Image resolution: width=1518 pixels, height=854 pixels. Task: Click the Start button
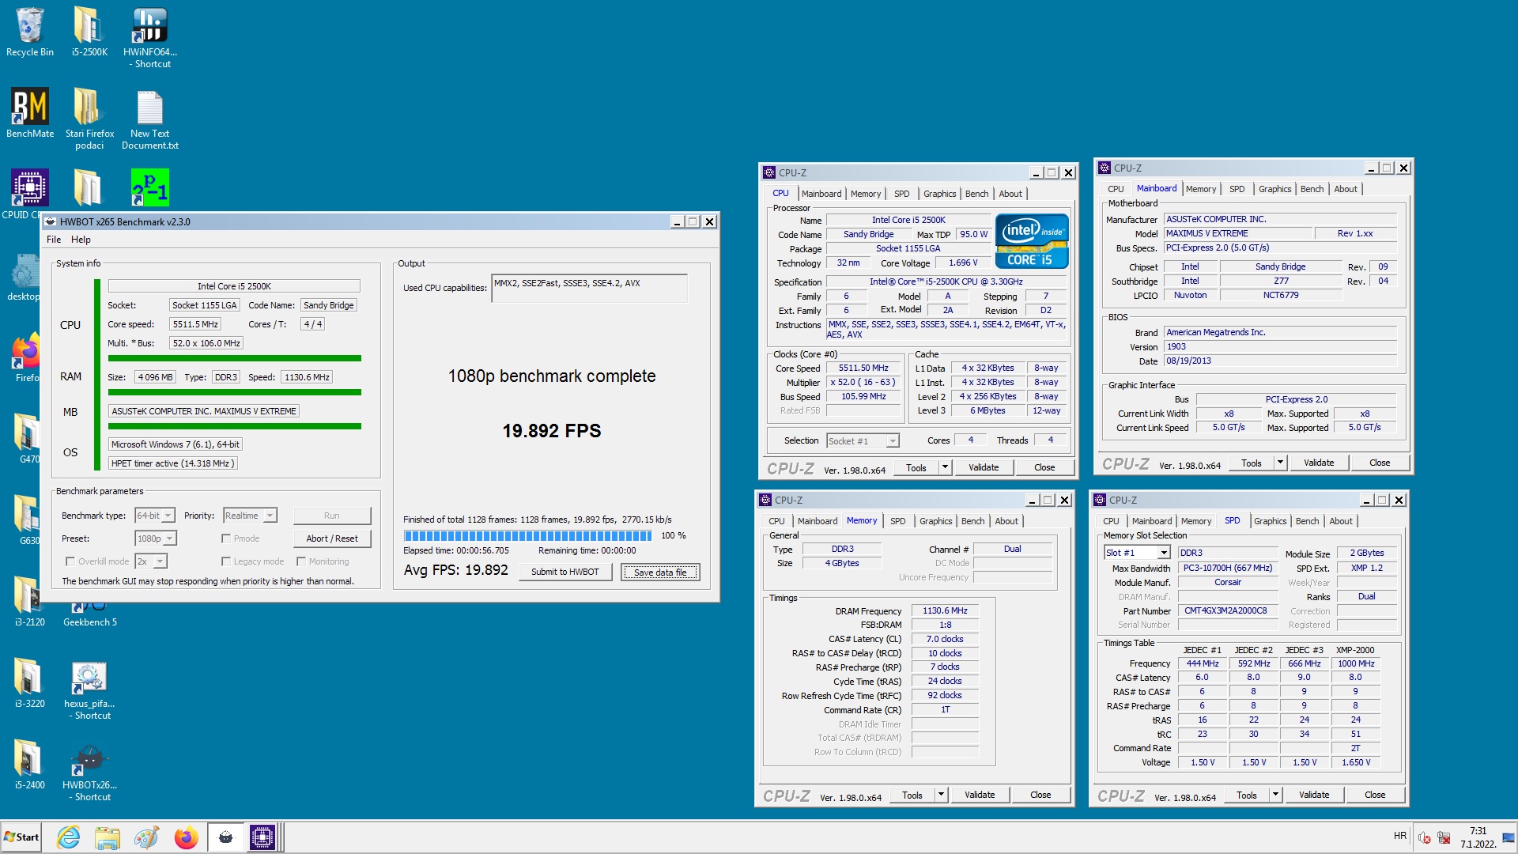coord(21,837)
